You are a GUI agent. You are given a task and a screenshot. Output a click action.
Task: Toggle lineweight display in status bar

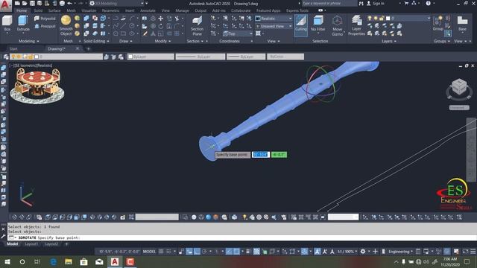(248, 252)
